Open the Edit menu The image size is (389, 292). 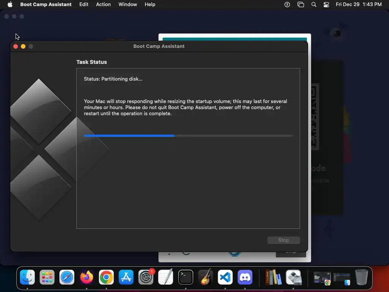84,4
